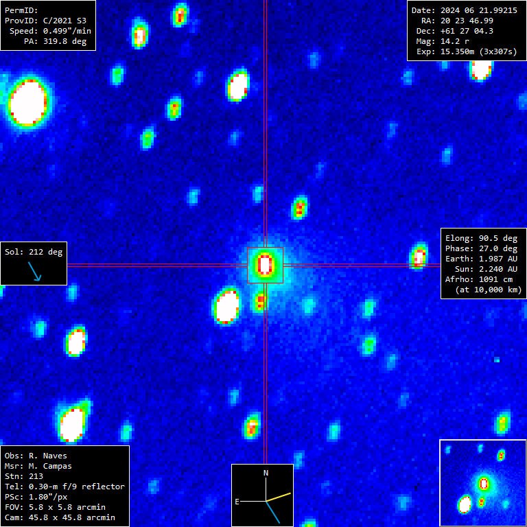Image resolution: width=527 pixels, height=527 pixels.
Task: Select the 'Exp: 15.350m (3x307s)' line
Action: click(x=467, y=51)
